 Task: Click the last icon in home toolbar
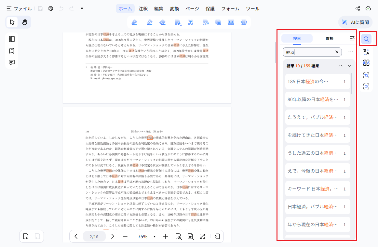[243, 22]
